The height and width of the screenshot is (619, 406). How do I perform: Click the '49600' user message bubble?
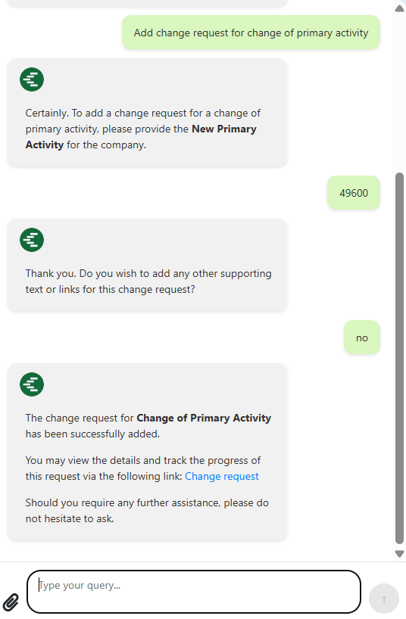[354, 193]
